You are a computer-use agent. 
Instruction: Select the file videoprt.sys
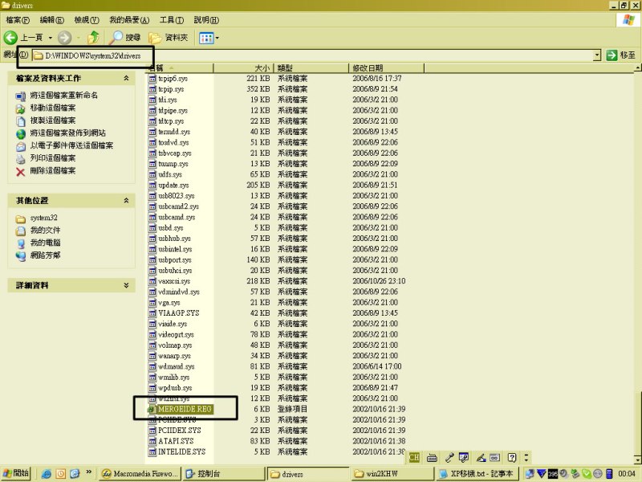tap(176, 334)
